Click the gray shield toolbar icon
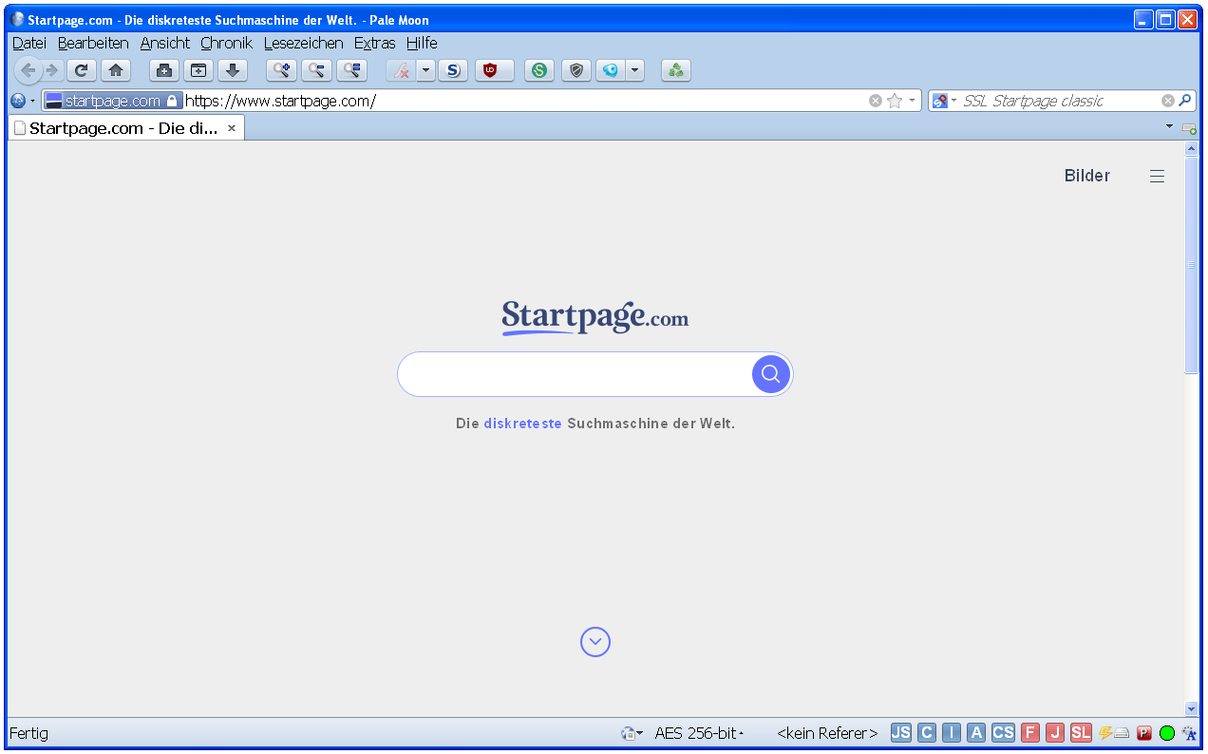The image size is (1208, 754). 576,70
